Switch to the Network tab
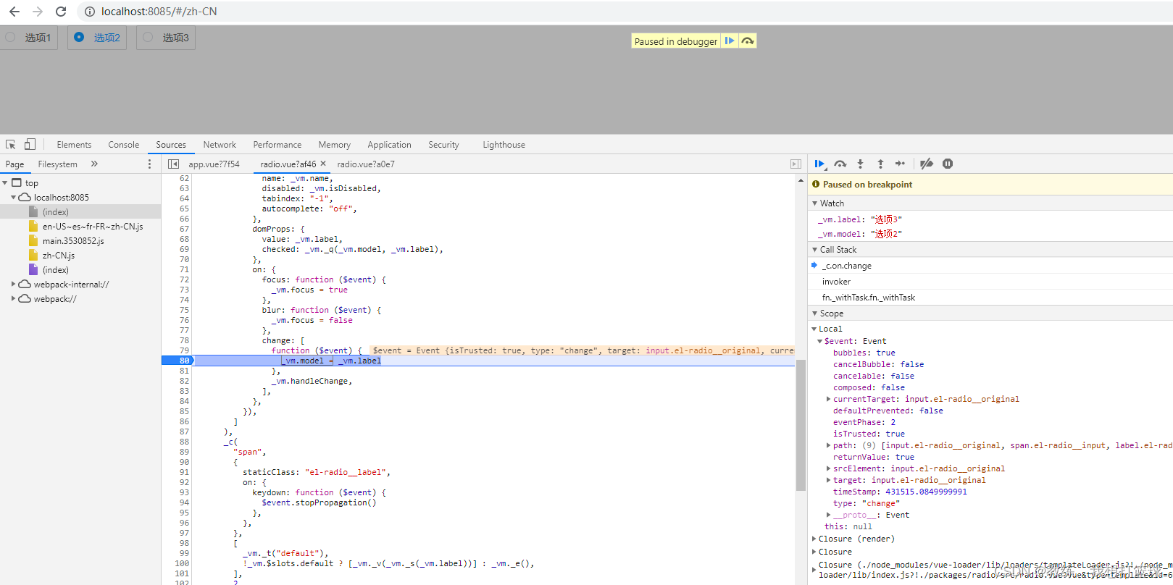1173x585 pixels. (220, 145)
